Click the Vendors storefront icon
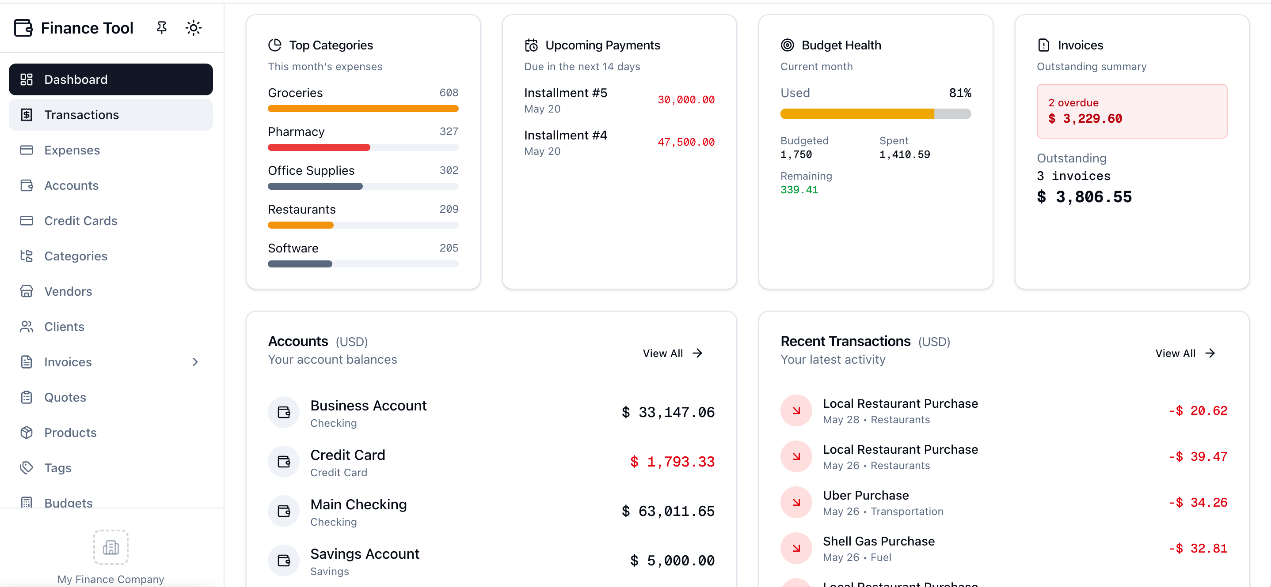The image size is (1271, 587). pos(27,291)
